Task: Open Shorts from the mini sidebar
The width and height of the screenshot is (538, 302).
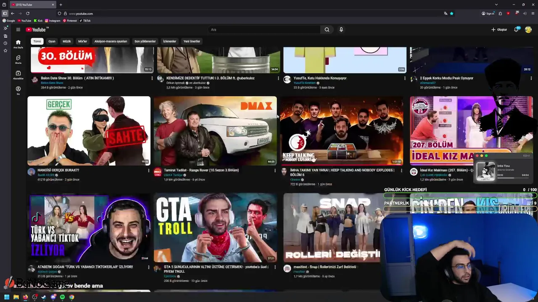Action: (18, 59)
